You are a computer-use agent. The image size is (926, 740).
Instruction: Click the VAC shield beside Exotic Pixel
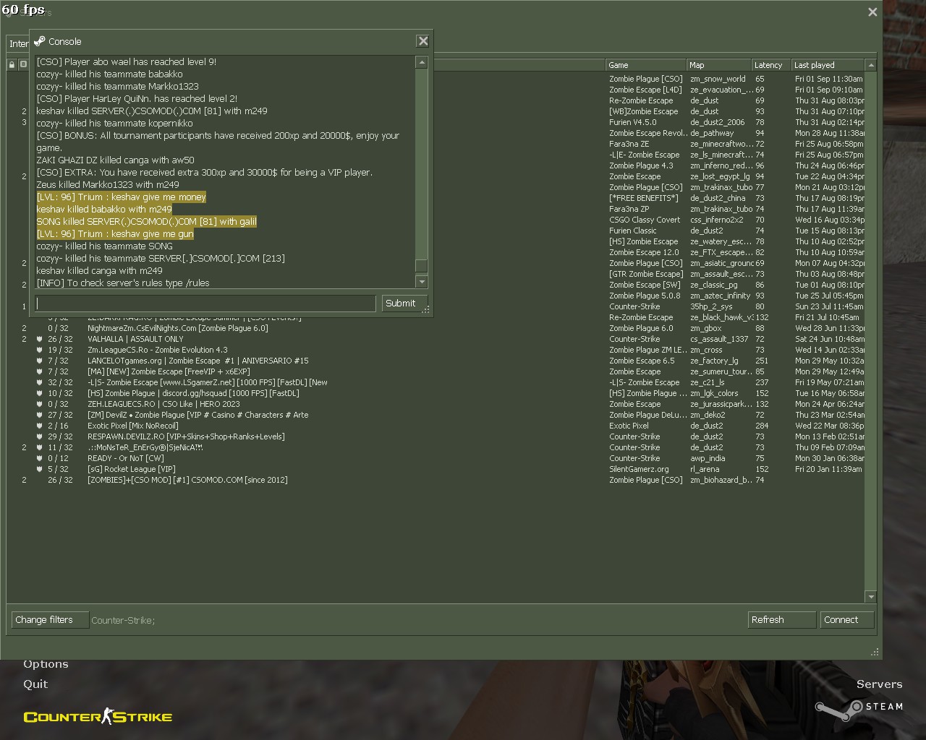pos(39,426)
